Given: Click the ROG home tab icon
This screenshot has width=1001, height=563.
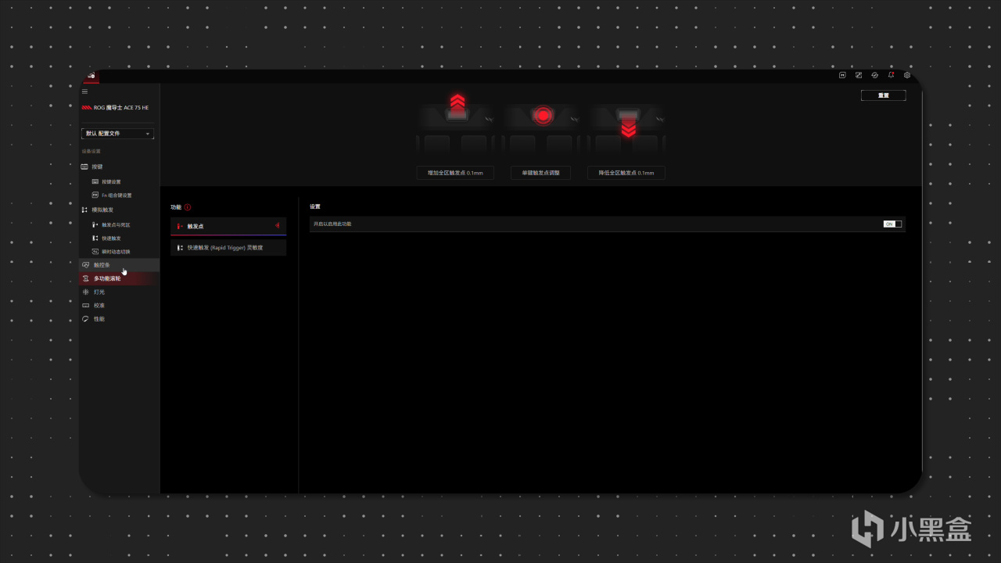Looking at the screenshot, I should (x=91, y=76).
